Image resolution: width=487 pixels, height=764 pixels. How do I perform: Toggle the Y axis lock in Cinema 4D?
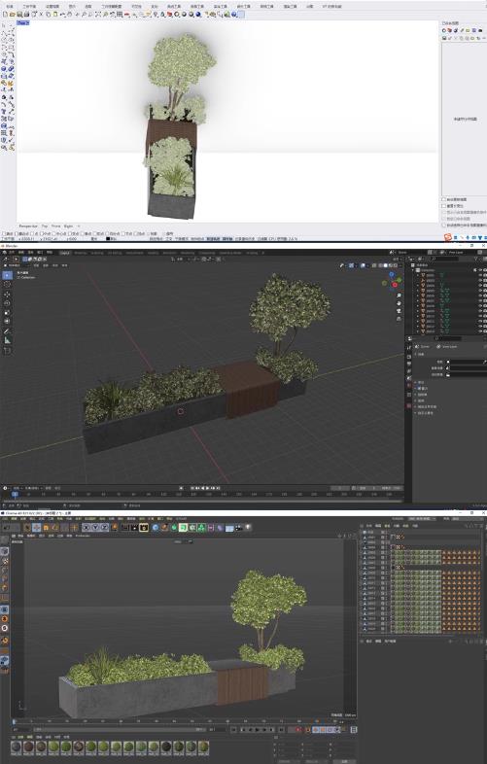[95, 528]
